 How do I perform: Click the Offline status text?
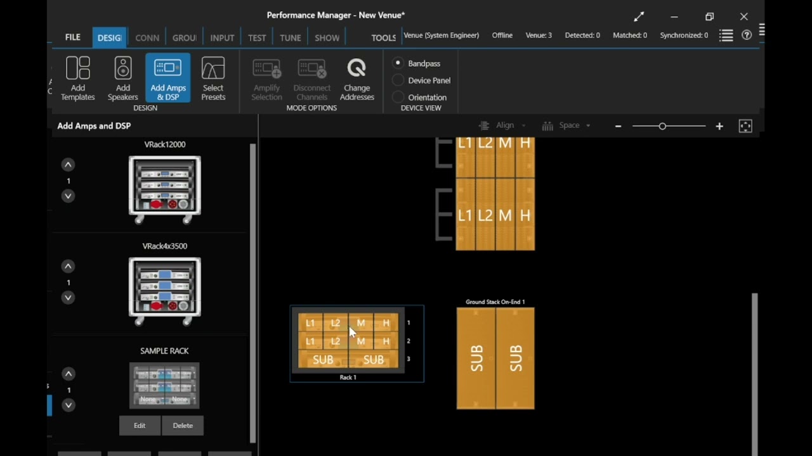pos(502,35)
